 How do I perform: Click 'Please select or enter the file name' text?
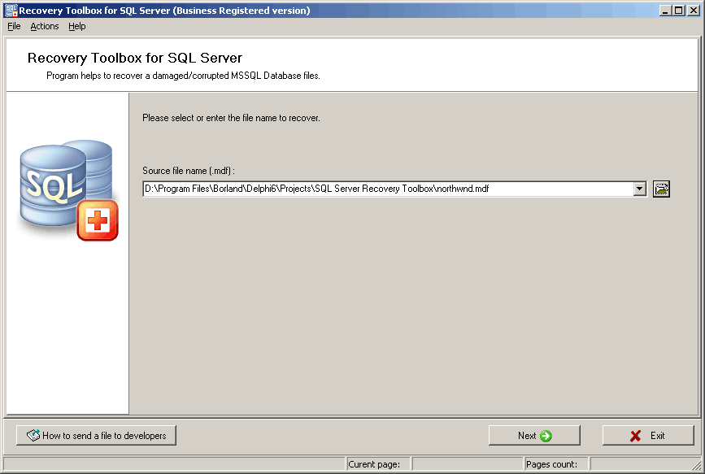point(231,118)
